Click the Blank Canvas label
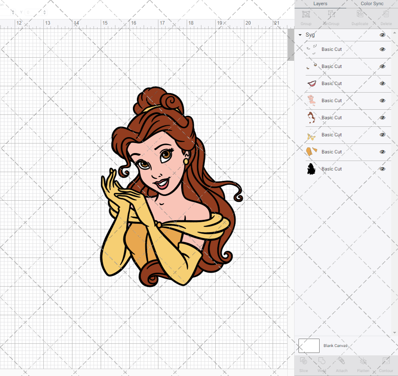This screenshot has height=376, width=398. pyautogui.click(x=335, y=345)
